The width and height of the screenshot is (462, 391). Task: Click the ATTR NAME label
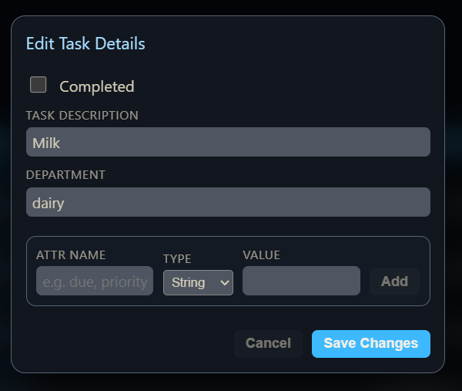tap(71, 255)
